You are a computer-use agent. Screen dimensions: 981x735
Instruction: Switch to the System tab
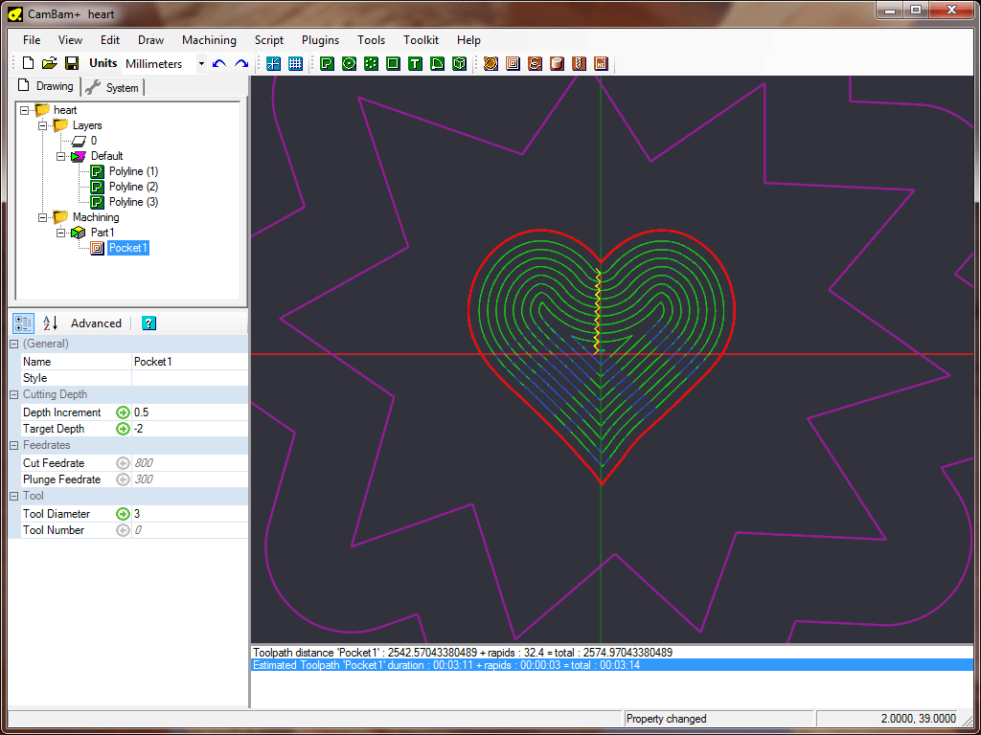point(113,88)
